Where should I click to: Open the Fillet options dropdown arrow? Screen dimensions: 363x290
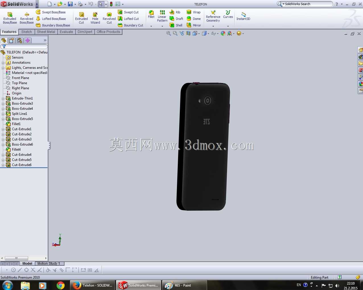tap(151, 26)
